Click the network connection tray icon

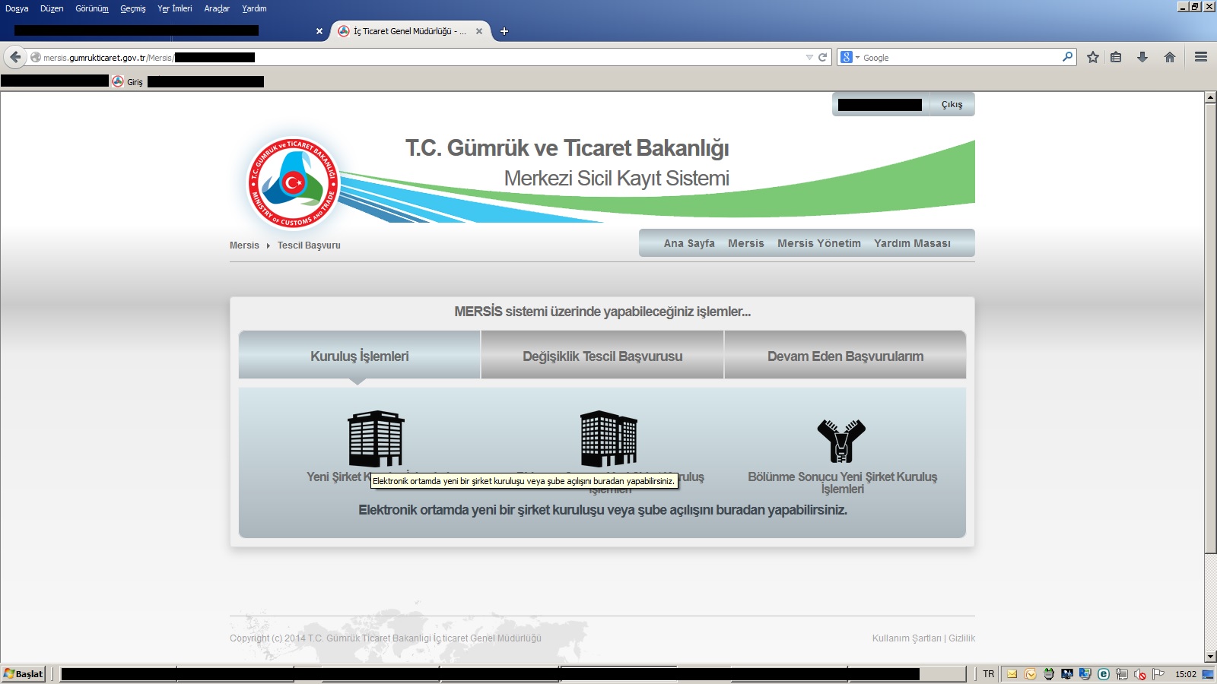pos(1122,674)
